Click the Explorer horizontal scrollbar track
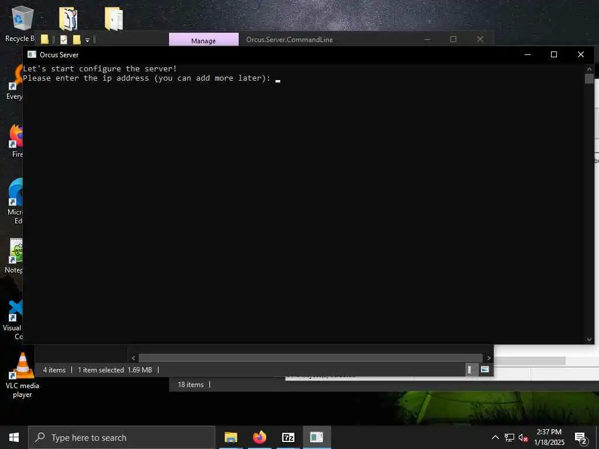Viewport: 599px width, 449px height. click(x=311, y=358)
